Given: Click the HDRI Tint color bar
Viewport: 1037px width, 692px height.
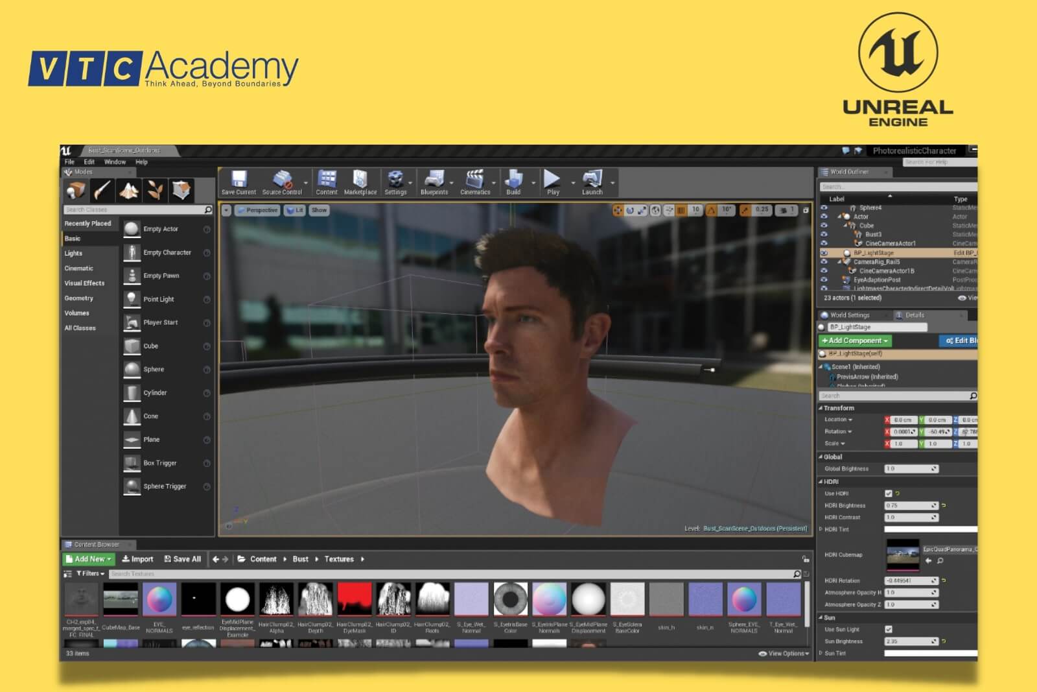Looking at the screenshot, I should point(930,529).
